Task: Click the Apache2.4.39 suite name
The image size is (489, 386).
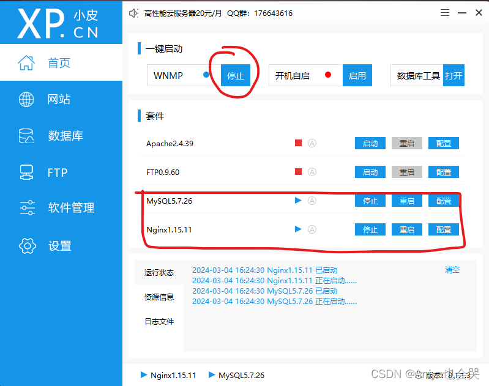Action: pos(170,143)
